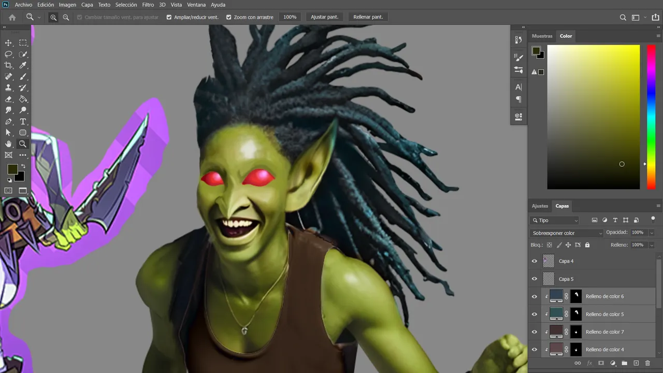Image resolution: width=663 pixels, height=373 pixels.
Task: Select the Rounded Rectangle shape tool
Action: [x=23, y=133]
